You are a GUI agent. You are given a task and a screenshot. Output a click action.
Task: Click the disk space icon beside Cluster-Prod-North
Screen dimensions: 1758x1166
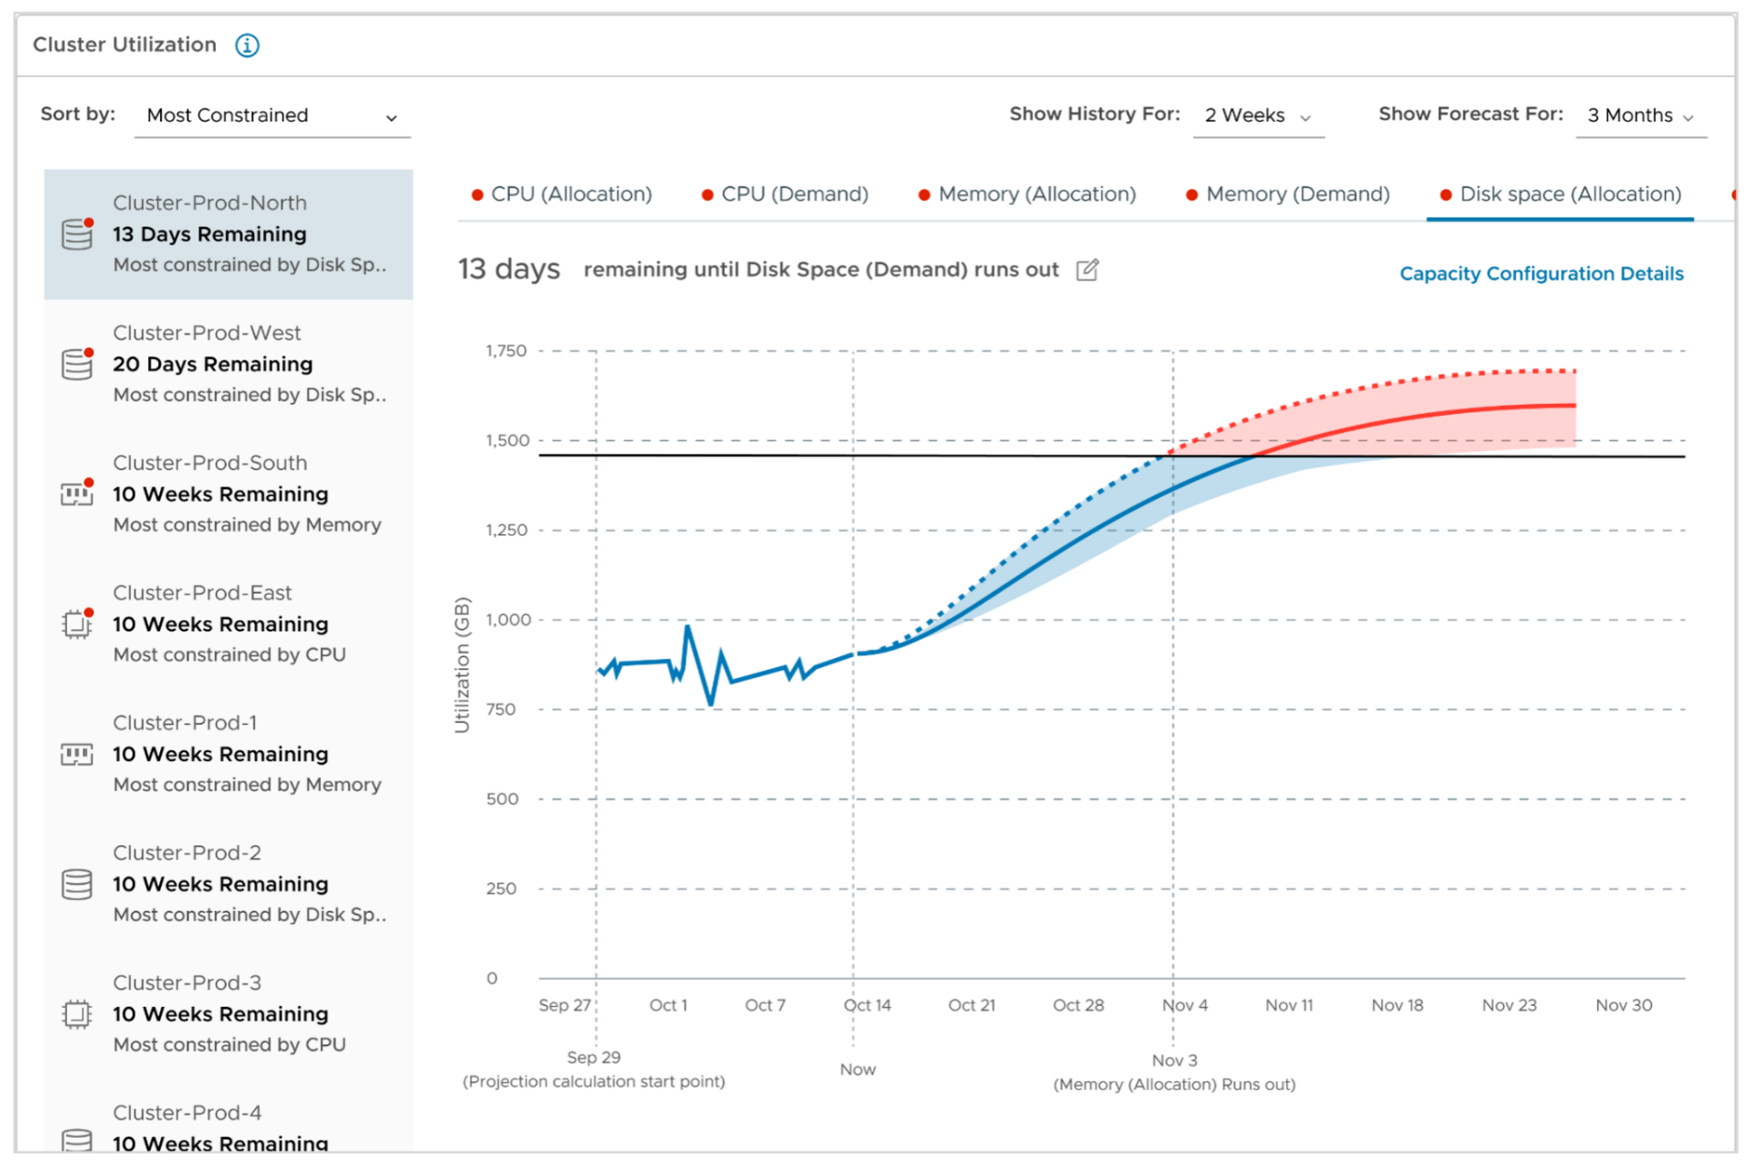77,235
